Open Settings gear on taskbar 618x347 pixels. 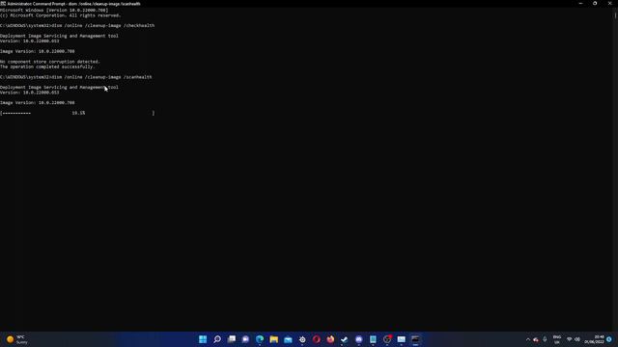[302, 339]
